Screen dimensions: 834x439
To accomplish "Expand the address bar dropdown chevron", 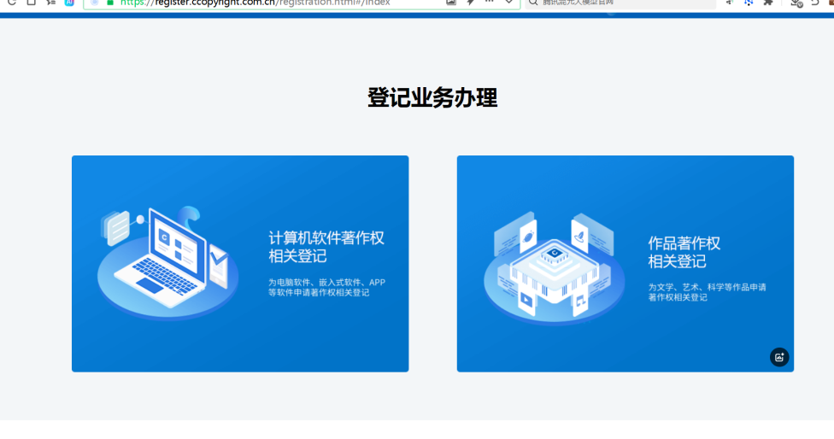I will tap(509, 3).
